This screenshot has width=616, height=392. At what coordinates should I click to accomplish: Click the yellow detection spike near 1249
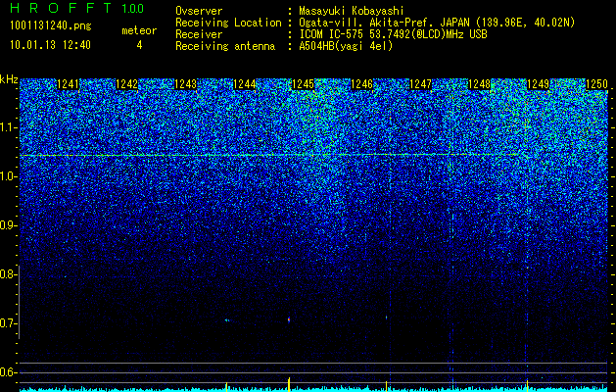527,386
